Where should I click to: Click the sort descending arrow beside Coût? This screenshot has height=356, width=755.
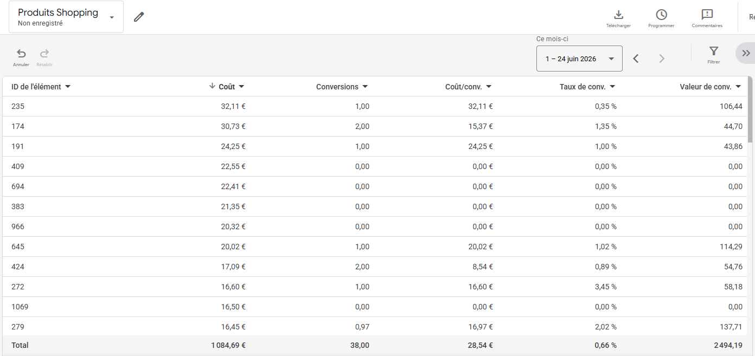(212, 86)
